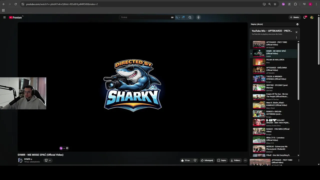Open extension settings gear on player

coord(67,148)
